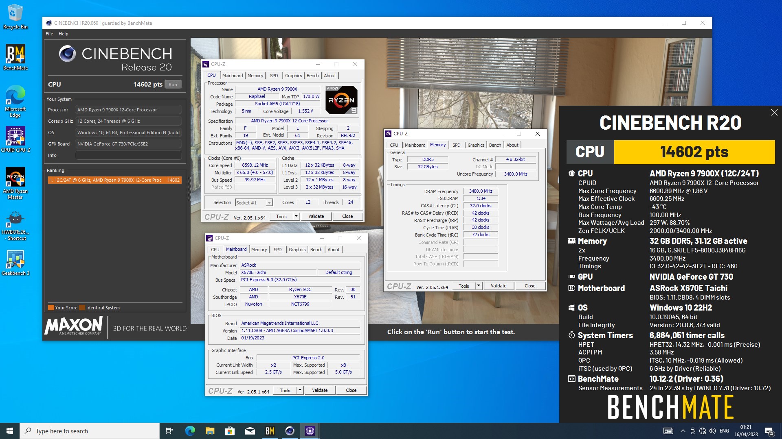Select About tab in Mainboard window
This screenshot has height=439, width=782.
[x=334, y=250]
